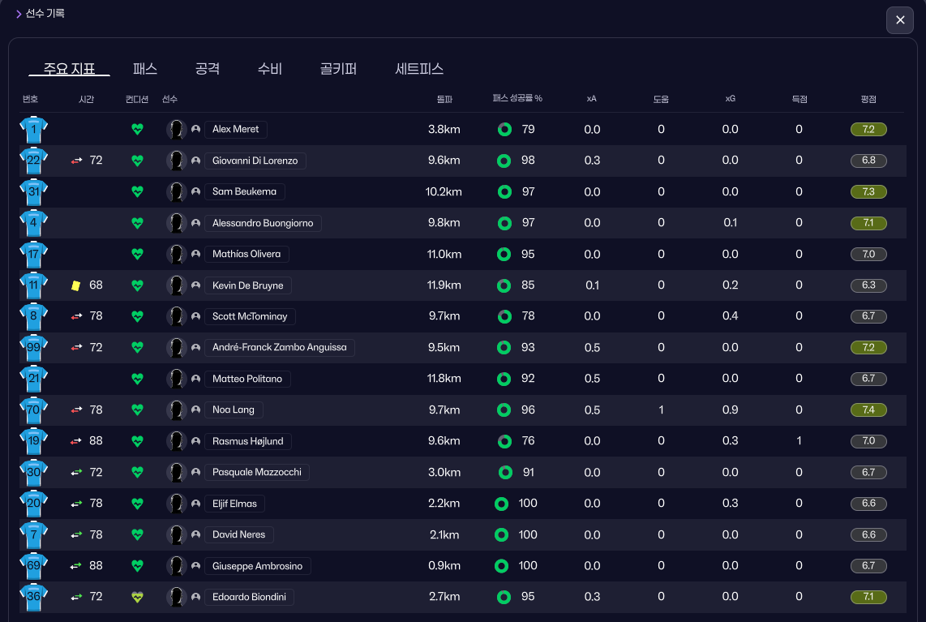This screenshot has width=926, height=622.
Task: Click Mazzocchi's substituted-on arrow icon
Action: point(76,473)
